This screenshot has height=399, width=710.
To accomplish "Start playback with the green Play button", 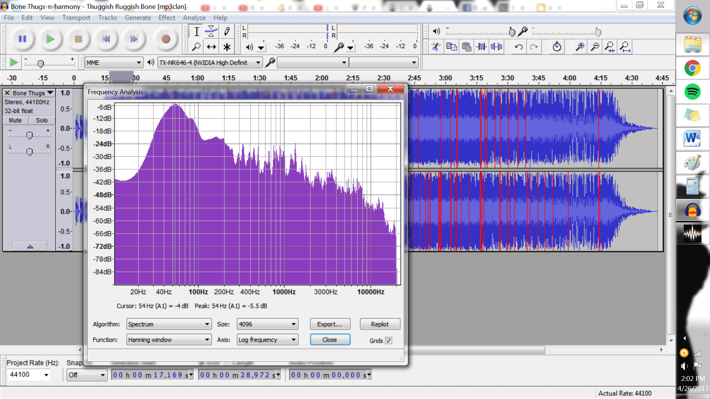I will tap(50, 39).
